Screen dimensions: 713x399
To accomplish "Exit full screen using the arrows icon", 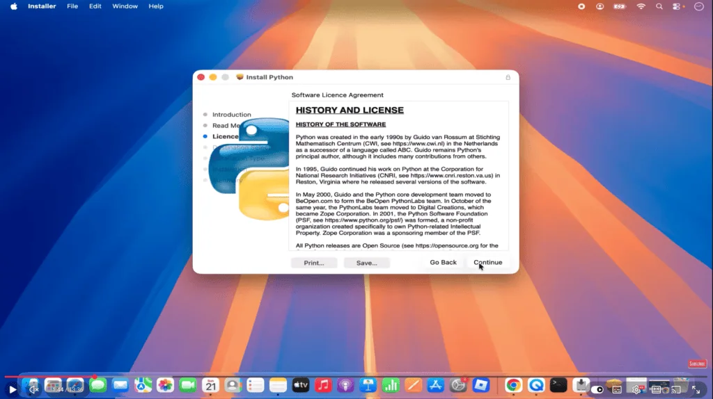I will tap(696, 389).
